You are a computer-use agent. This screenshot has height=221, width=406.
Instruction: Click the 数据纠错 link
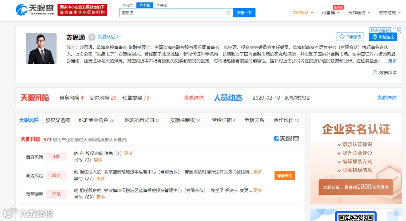click(388, 73)
